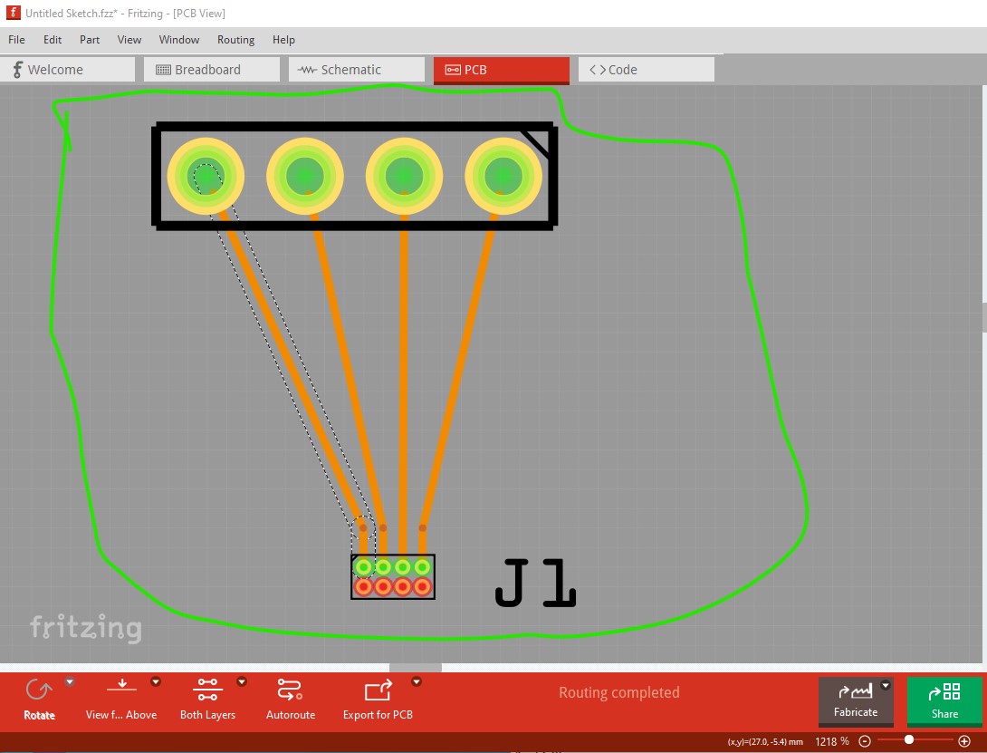The height and width of the screenshot is (753, 987).
Task: Click the Rotate tool icon
Action: click(x=39, y=691)
